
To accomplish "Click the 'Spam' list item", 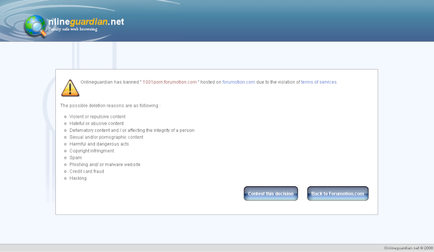I will click(x=75, y=157).
